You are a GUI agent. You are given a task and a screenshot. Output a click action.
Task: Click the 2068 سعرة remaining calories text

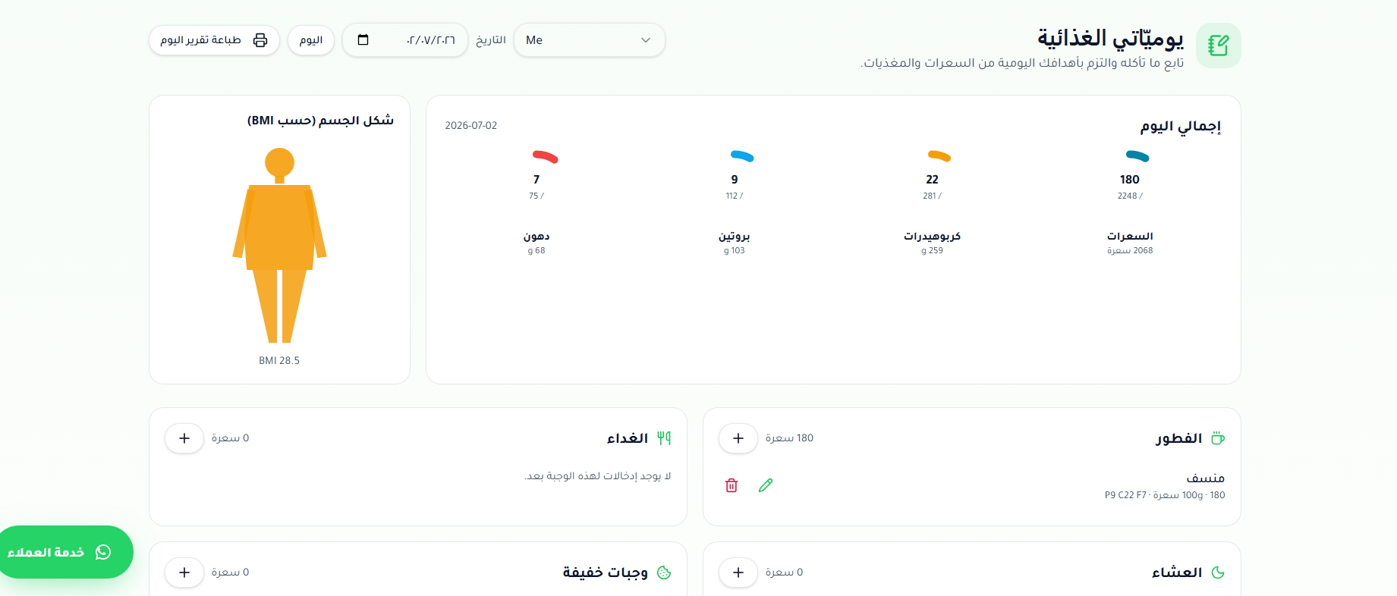click(x=1130, y=251)
